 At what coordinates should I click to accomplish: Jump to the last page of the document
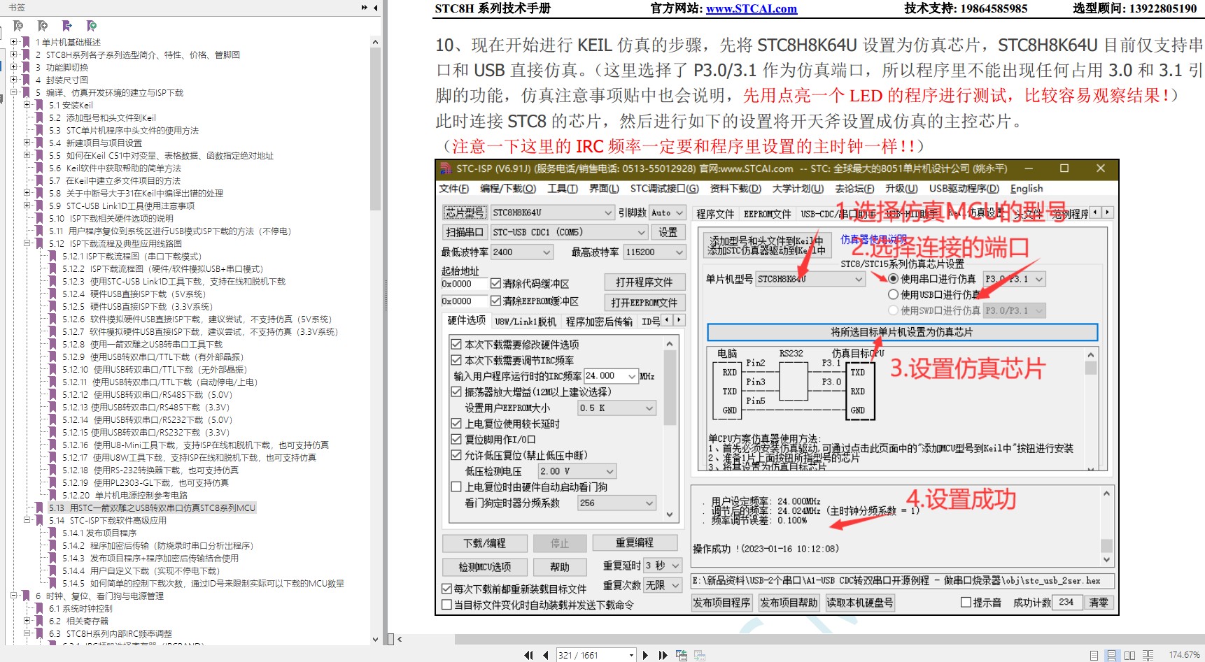click(x=663, y=655)
